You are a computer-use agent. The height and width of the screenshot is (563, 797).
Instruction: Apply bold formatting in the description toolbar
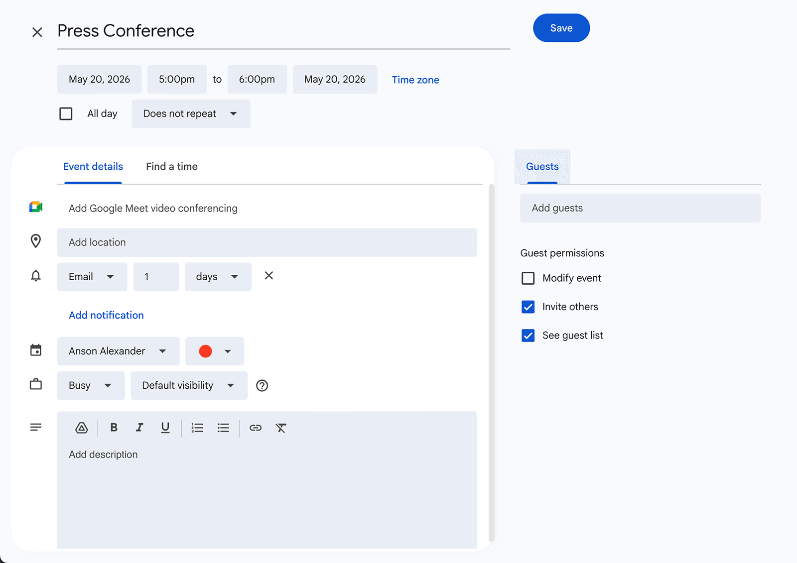[x=114, y=428]
